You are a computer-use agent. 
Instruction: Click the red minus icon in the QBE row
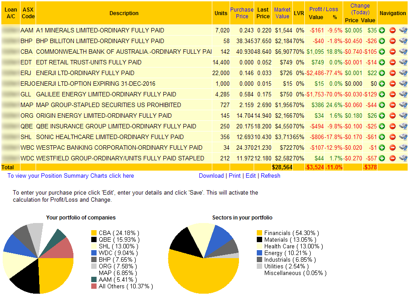click(x=393, y=126)
